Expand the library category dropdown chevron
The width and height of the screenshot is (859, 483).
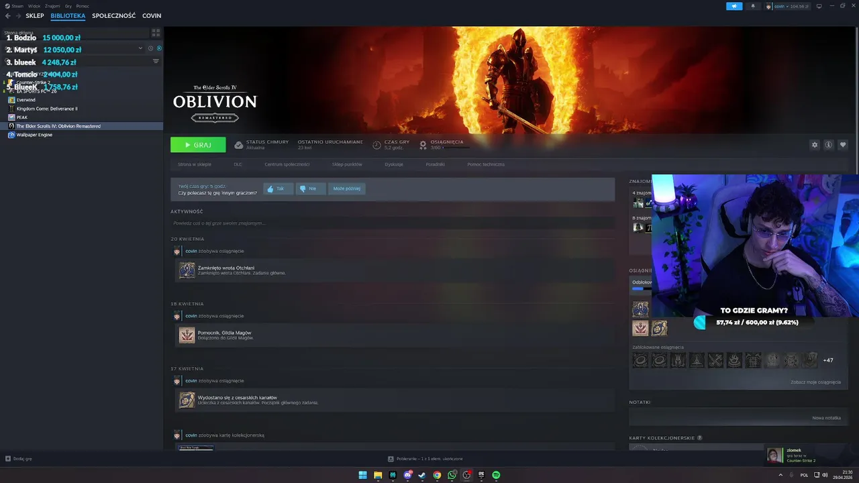coord(140,48)
